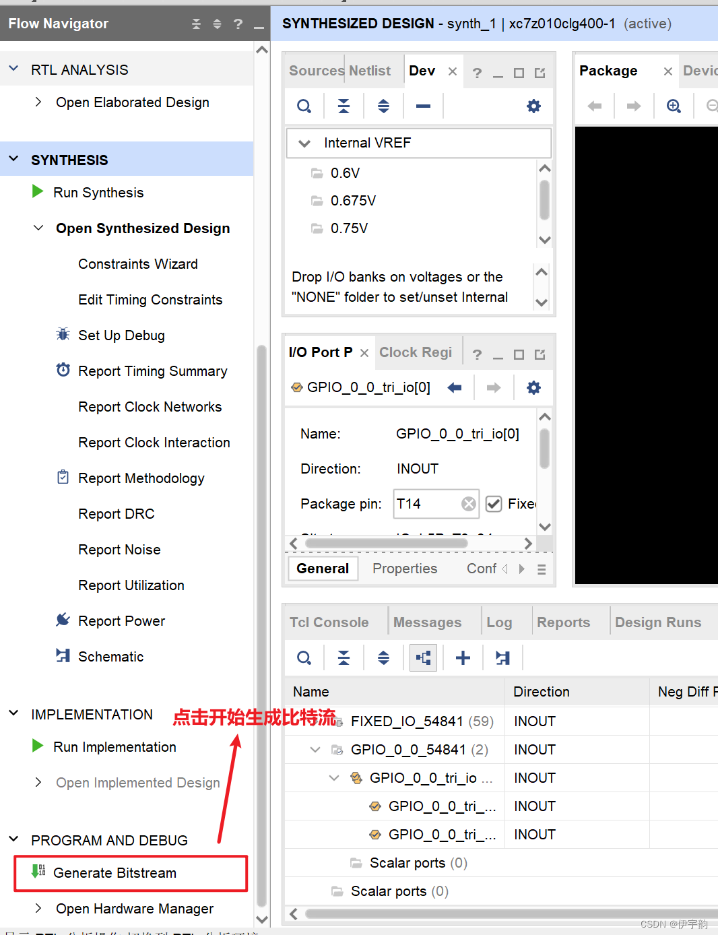Collapse GPIO_0_0_tri_io bus row
This screenshot has height=935, width=718.
click(x=333, y=778)
